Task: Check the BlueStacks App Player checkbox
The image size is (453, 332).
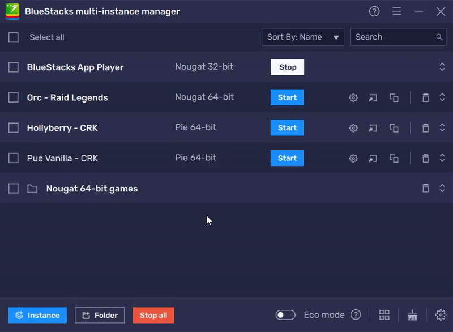Action: point(14,66)
